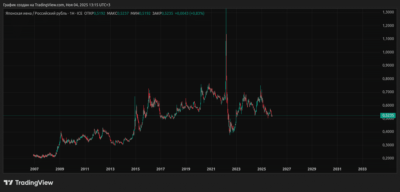Click the +0,0043 (+0,83%) change value

[189, 13]
